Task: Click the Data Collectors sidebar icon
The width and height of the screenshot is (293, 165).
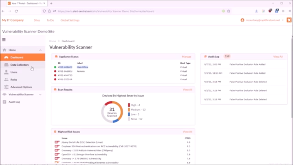Action: 6,65
